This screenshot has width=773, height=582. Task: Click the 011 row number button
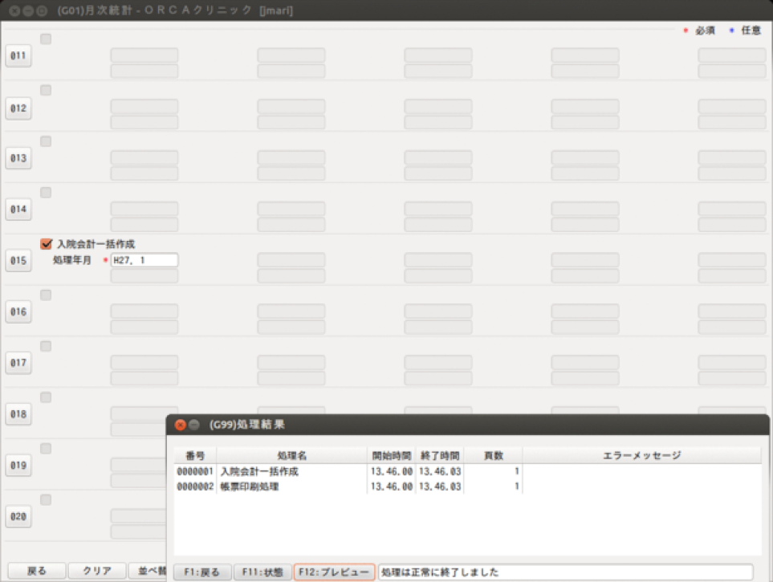pos(18,56)
